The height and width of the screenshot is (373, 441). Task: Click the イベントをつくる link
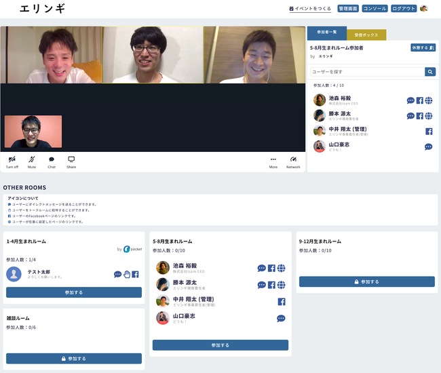(x=310, y=9)
